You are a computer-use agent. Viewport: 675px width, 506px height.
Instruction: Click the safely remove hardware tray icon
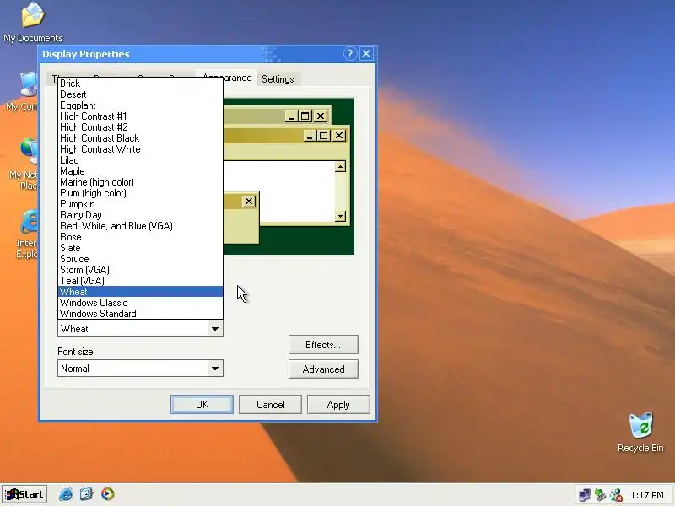pyautogui.click(x=601, y=495)
